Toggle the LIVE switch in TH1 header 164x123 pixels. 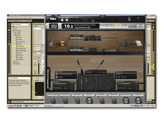tap(62, 20)
